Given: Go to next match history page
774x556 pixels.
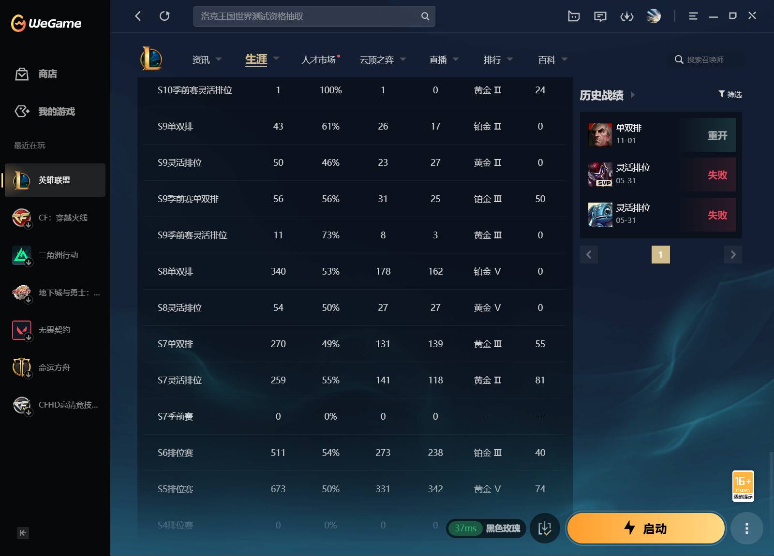Looking at the screenshot, I should point(733,255).
